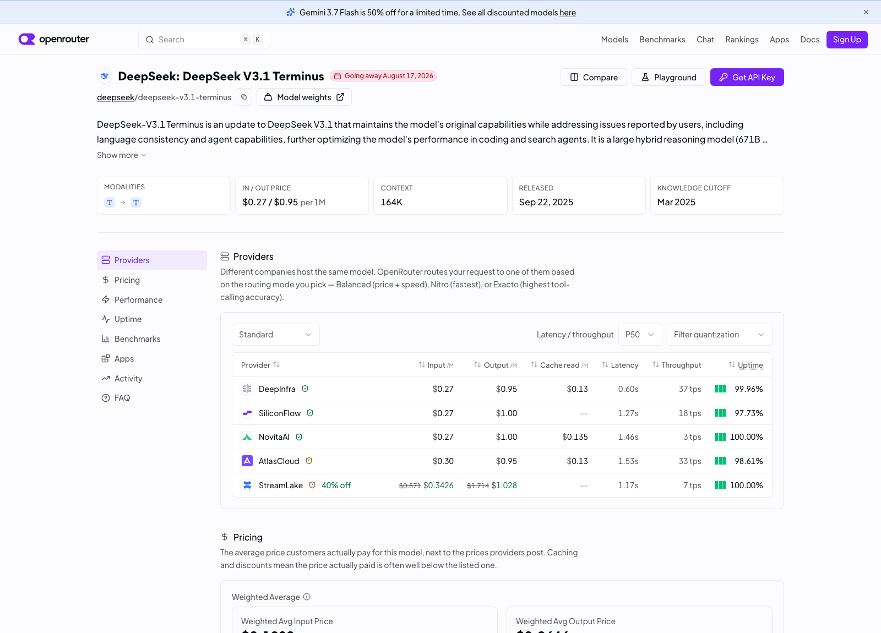
Task: Go to the Activity sidebar section
Action: click(152, 379)
